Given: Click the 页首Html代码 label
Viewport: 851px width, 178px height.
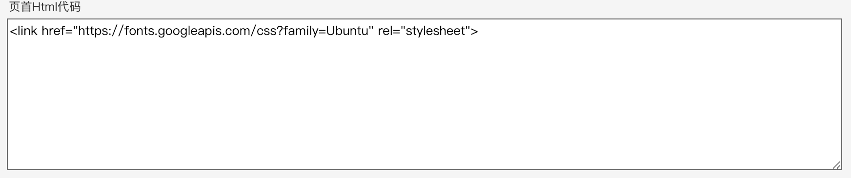Looking at the screenshot, I should tap(45, 7).
